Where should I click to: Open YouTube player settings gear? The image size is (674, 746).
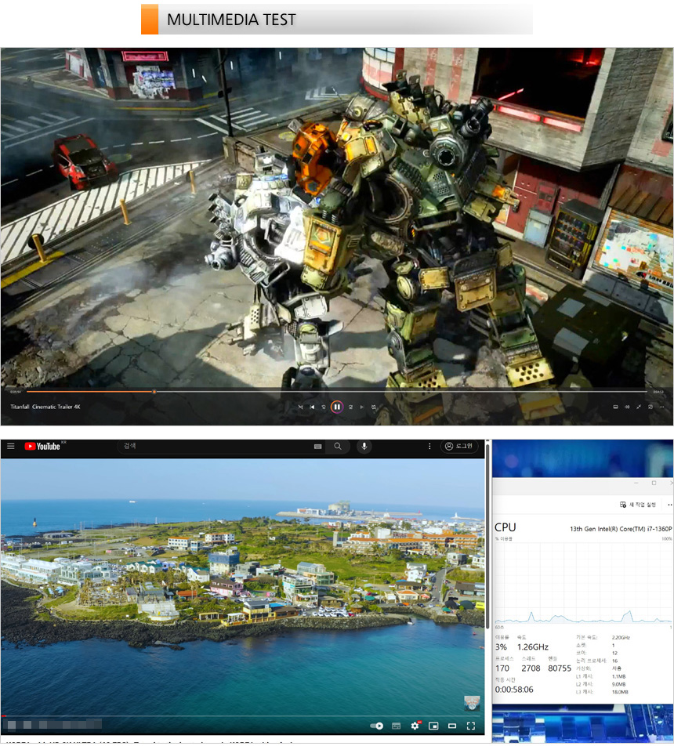point(415,726)
